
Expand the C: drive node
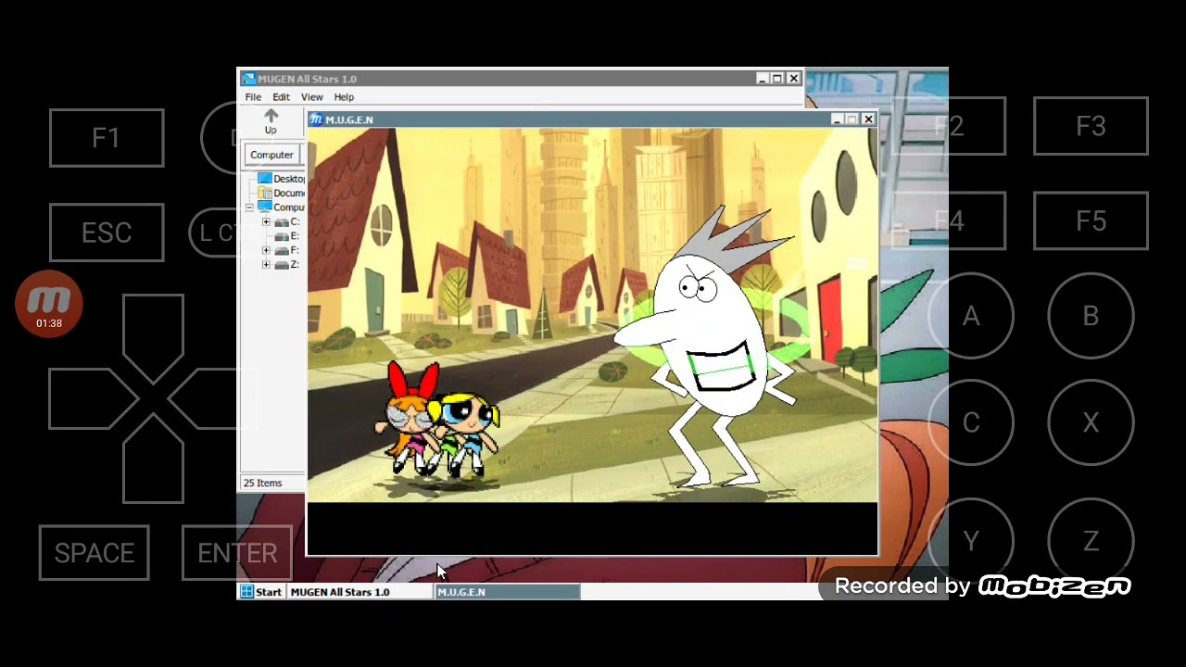tap(266, 222)
